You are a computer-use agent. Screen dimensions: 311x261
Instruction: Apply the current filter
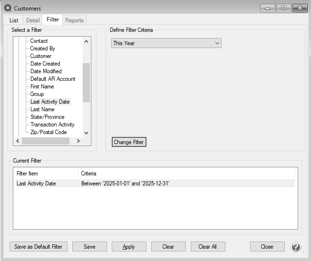tap(129, 247)
